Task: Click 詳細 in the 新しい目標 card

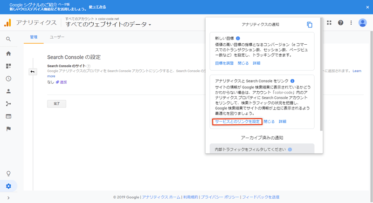Action: 256,63
